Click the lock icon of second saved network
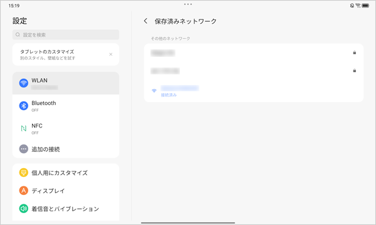This screenshot has height=225, width=376. (355, 71)
